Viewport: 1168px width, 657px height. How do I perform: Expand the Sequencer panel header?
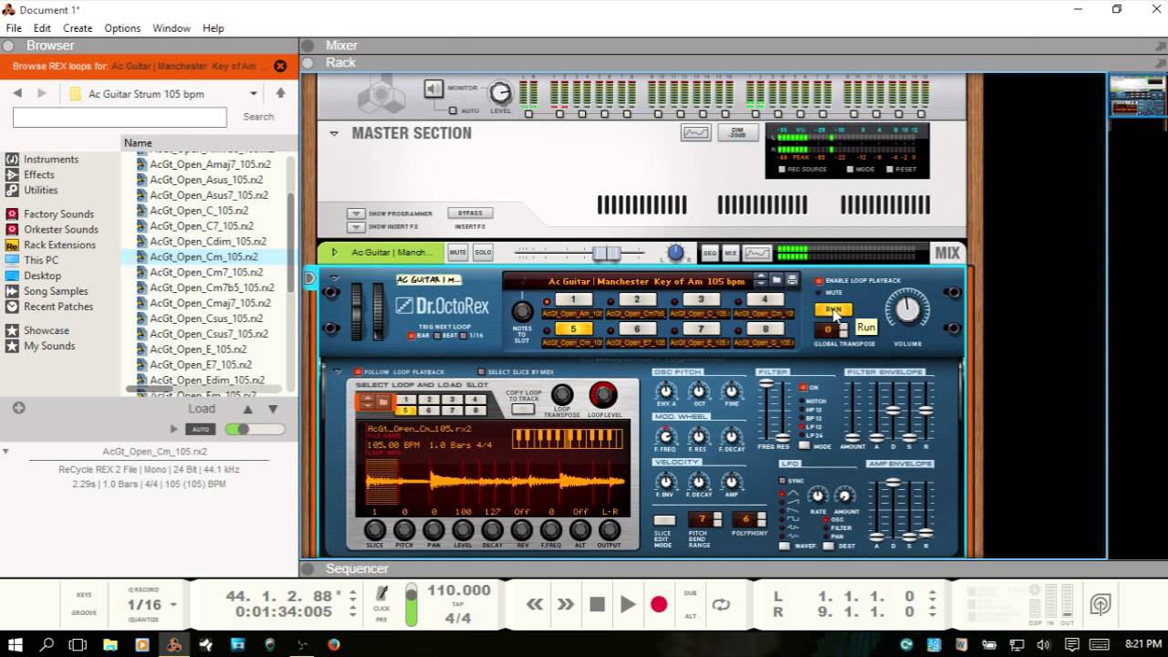click(x=308, y=568)
